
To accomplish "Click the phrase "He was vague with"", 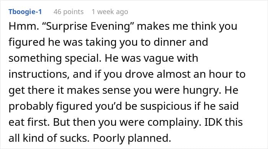I will coord(151,58).
